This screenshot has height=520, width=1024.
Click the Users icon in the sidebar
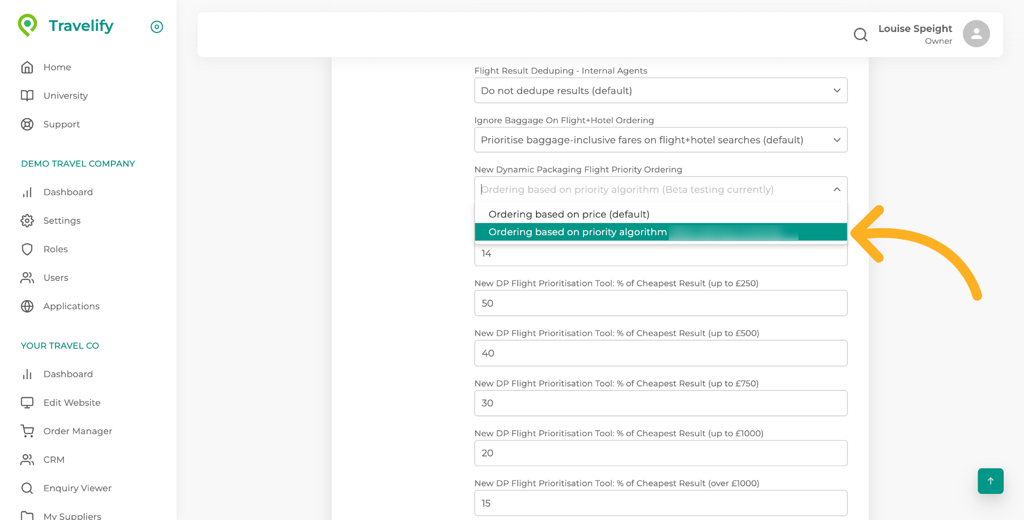(x=27, y=277)
